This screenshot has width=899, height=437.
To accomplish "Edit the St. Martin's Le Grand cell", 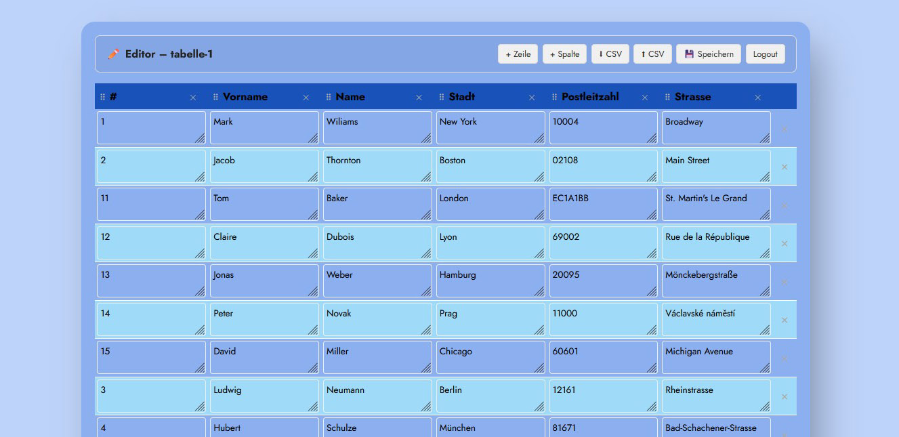I will [x=716, y=205].
